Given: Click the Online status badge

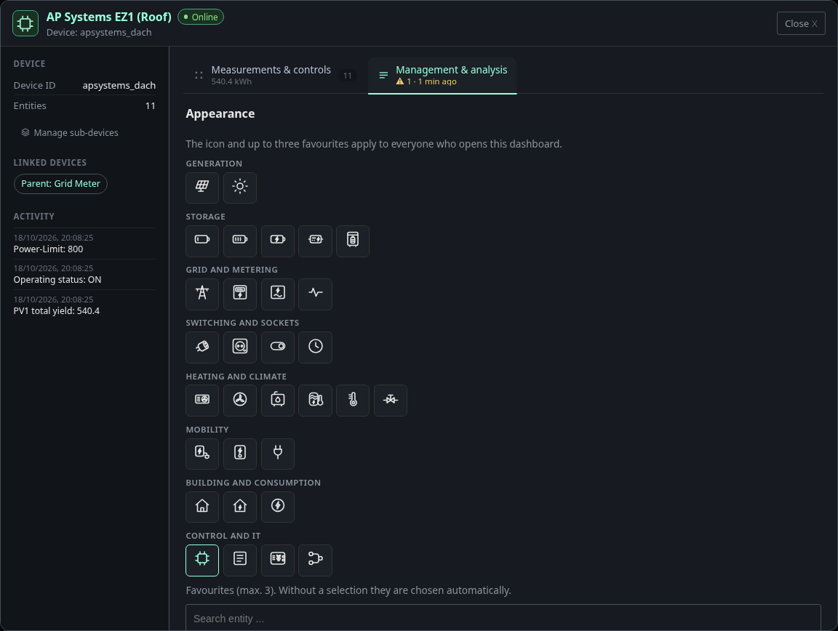Looking at the screenshot, I should [x=201, y=17].
